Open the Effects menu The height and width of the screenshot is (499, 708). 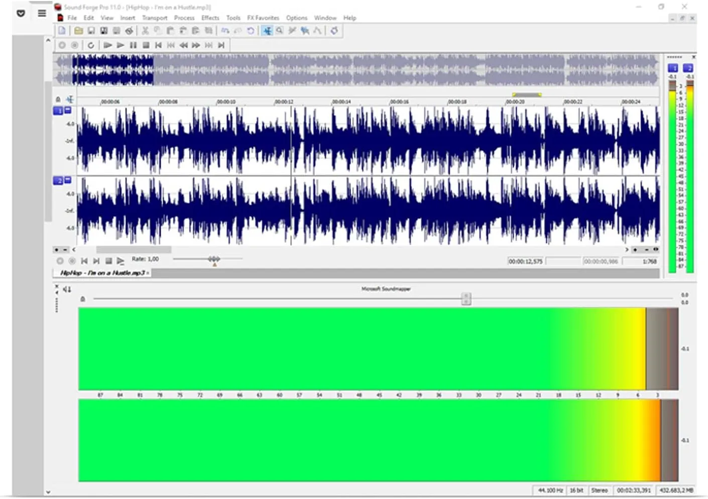pos(210,18)
